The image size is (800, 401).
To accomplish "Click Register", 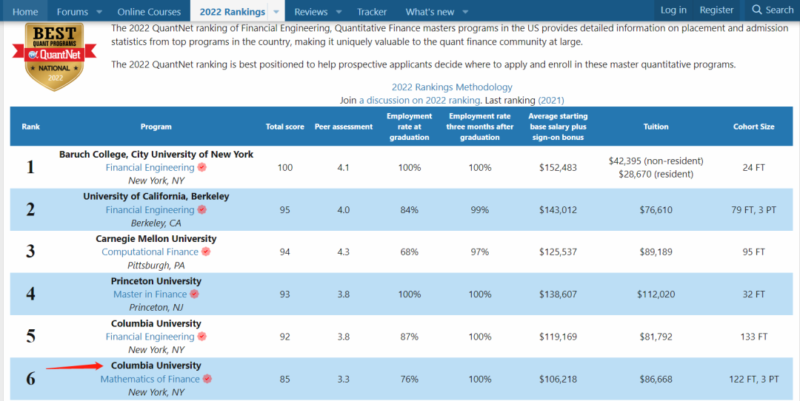I will pyautogui.click(x=716, y=10).
